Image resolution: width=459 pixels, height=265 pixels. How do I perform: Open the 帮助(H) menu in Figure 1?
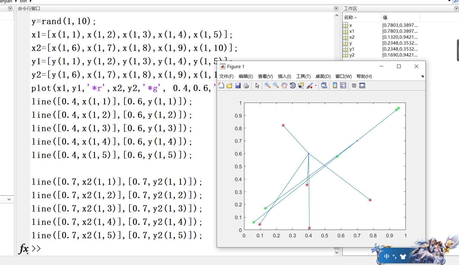click(x=364, y=76)
